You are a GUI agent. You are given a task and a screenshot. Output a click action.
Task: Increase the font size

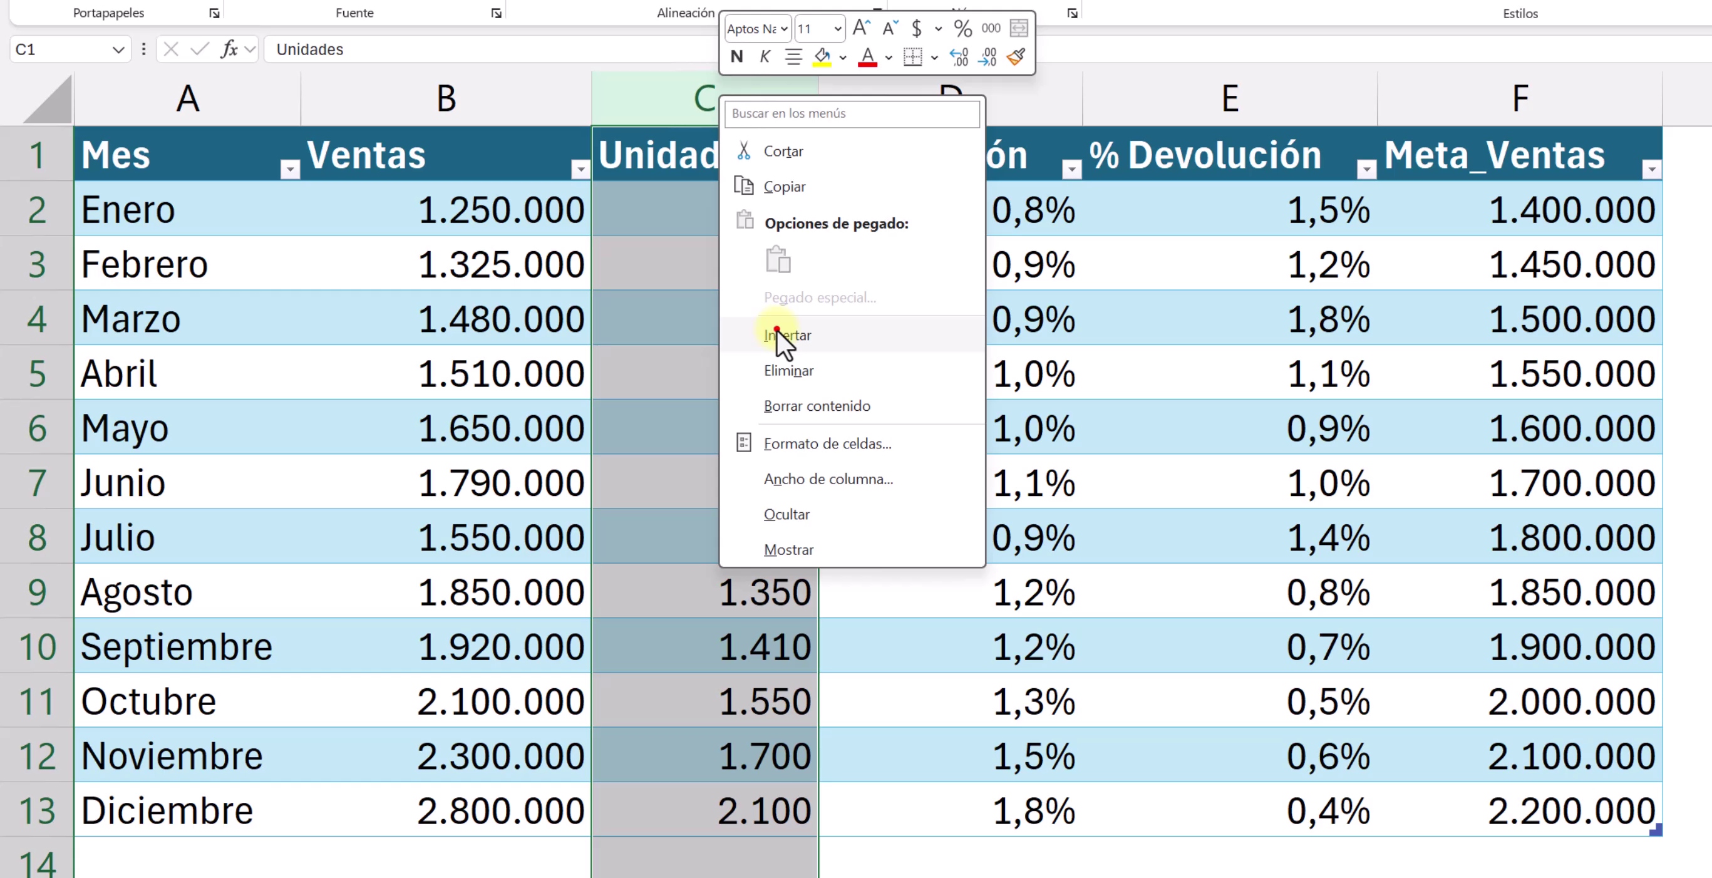[x=860, y=28]
